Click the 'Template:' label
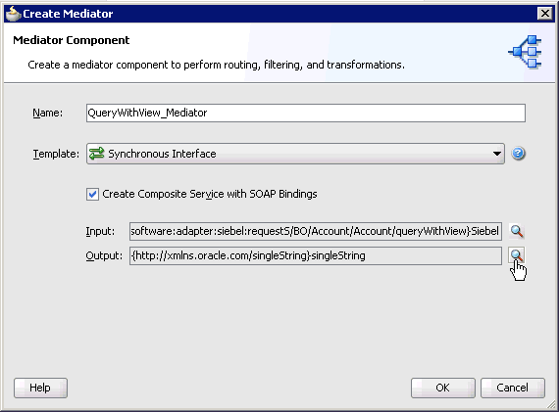Image resolution: width=559 pixels, height=412 pixels. (x=56, y=154)
